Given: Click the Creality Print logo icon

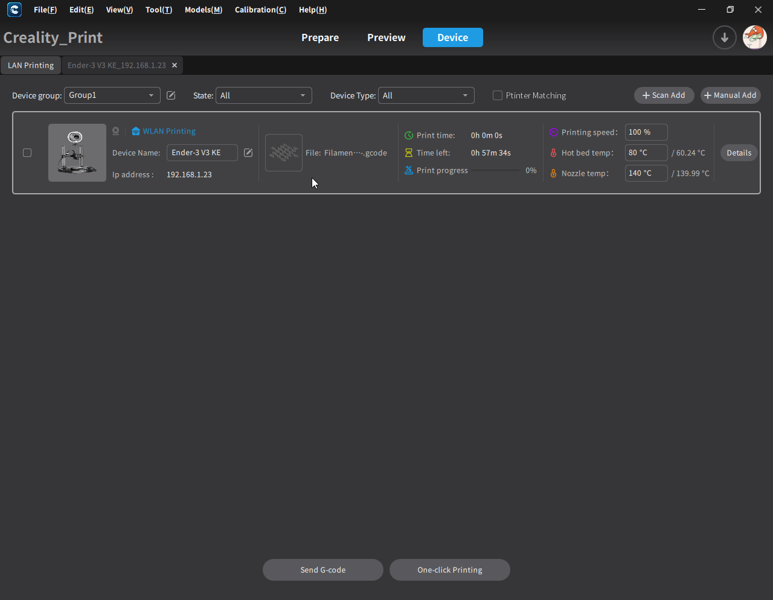Looking at the screenshot, I should (x=14, y=10).
